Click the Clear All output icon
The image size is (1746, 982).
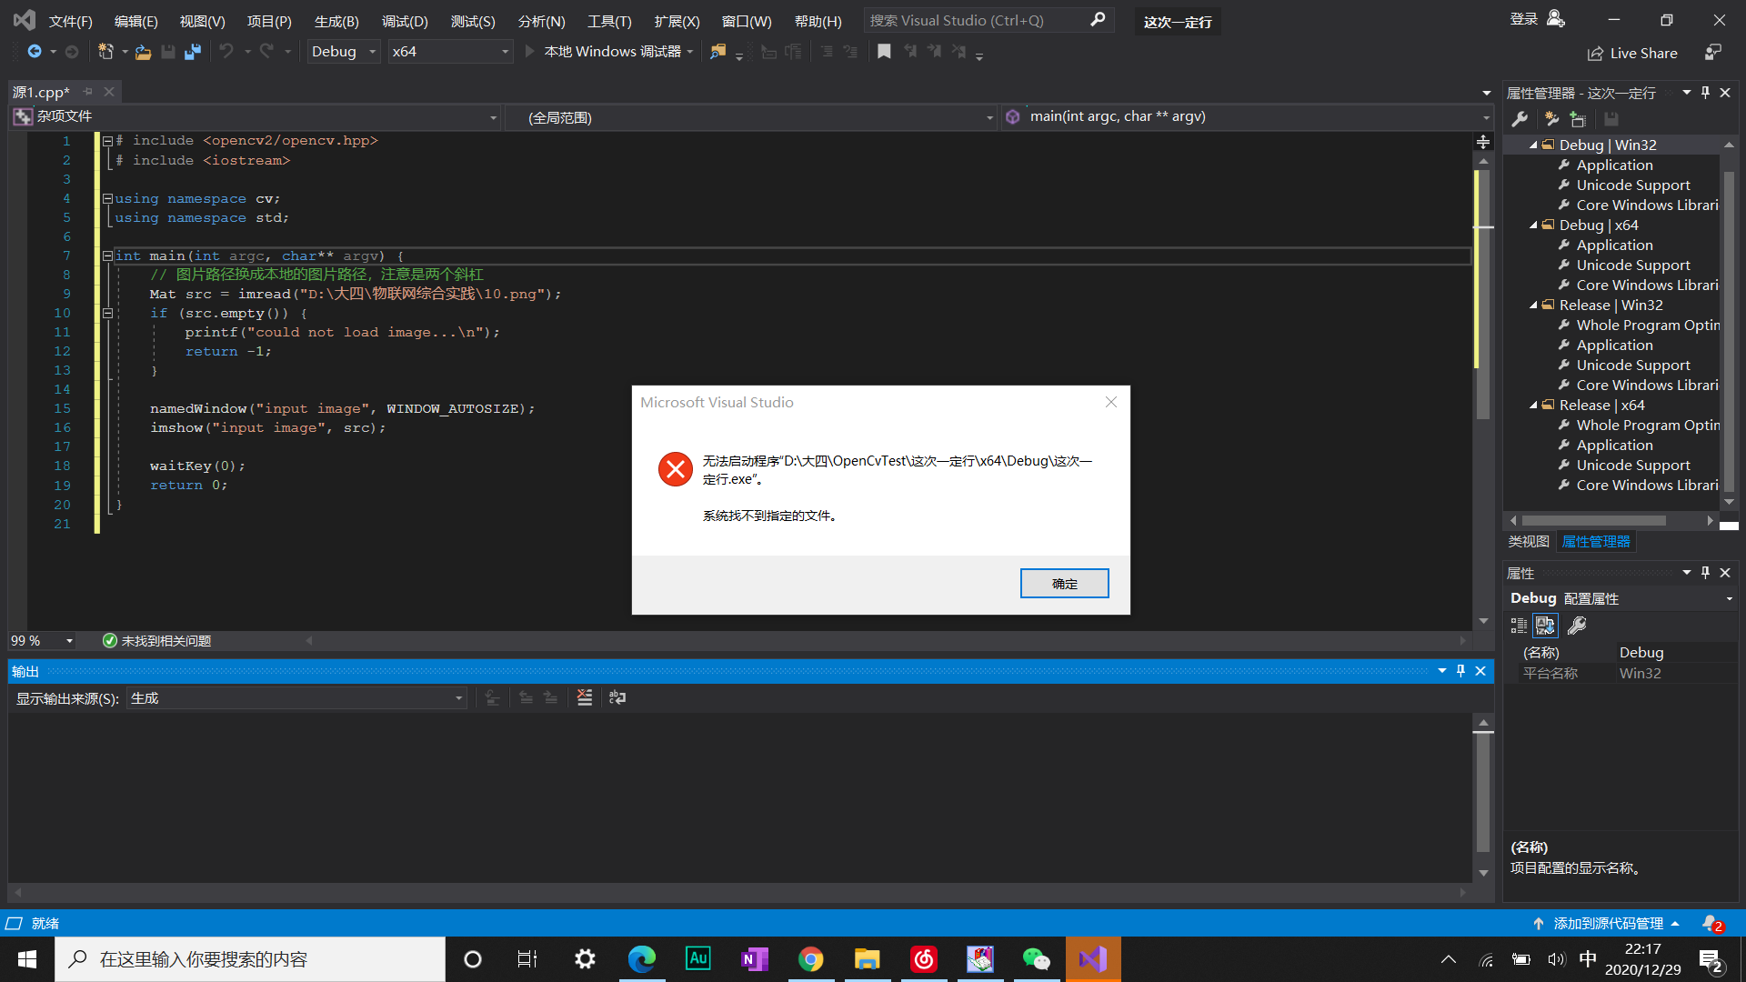(585, 697)
